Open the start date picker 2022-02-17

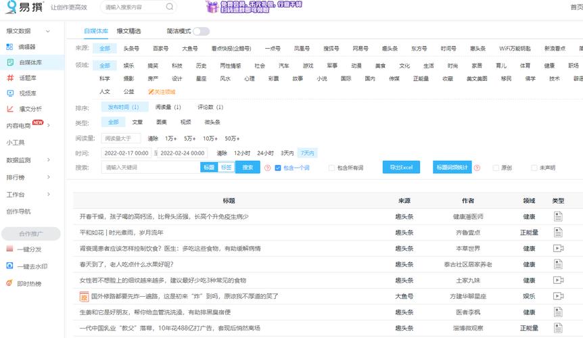[126, 153]
